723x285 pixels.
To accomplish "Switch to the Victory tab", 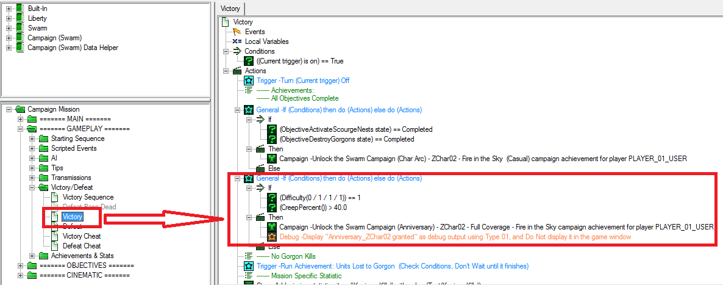I will tap(231, 9).
